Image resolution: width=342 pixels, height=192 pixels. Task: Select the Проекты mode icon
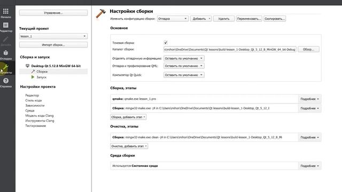pos(6,69)
